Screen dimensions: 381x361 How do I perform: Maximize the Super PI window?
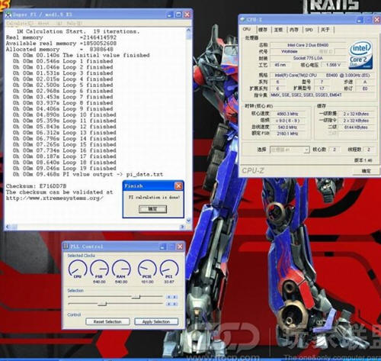178,15
